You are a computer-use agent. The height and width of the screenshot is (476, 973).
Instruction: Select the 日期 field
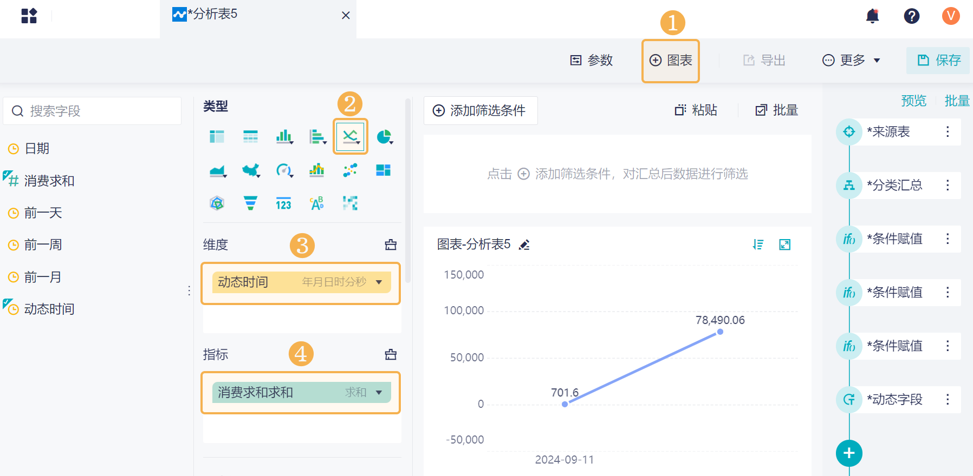coord(37,148)
